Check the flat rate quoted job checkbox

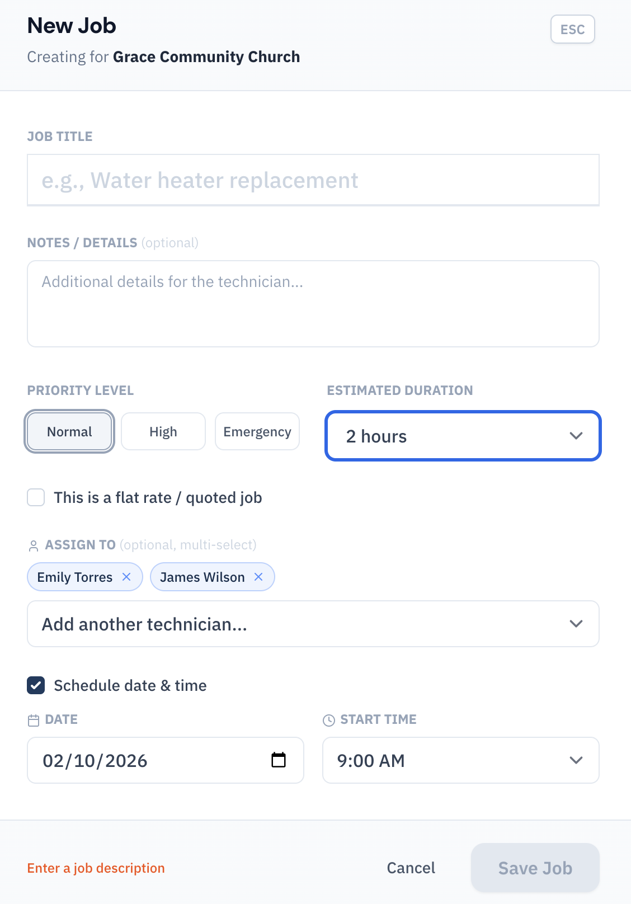point(35,497)
